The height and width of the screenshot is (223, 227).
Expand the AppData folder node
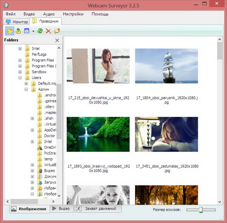coord(32,130)
